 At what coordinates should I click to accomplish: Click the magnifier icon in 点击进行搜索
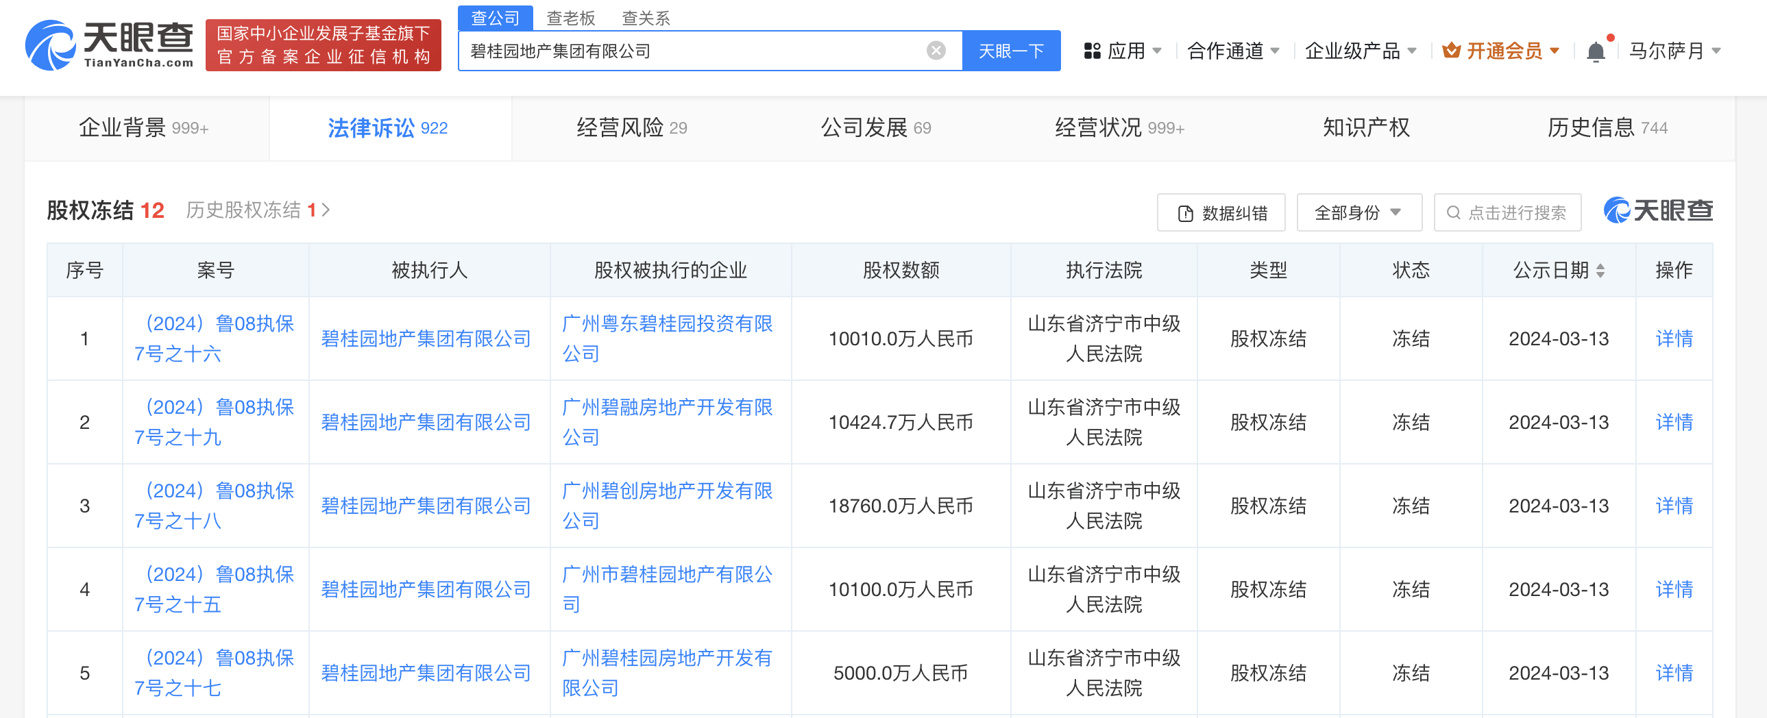tap(1455, 212)
